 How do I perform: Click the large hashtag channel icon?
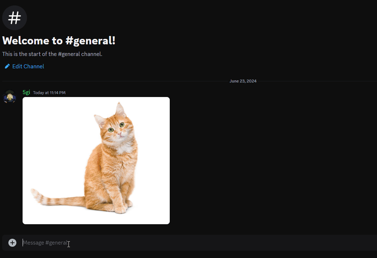[15, 18]
